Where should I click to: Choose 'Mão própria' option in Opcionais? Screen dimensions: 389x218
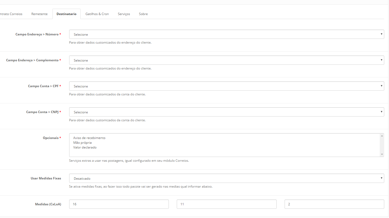82,143
